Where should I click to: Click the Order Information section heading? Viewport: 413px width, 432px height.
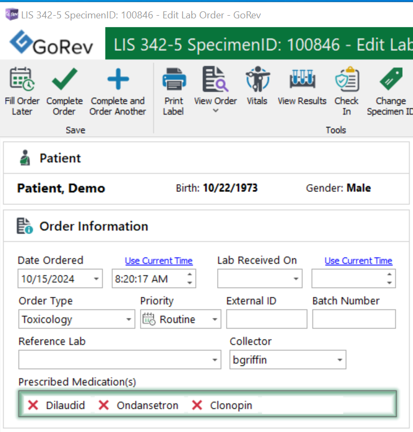(x=94, y=227)
